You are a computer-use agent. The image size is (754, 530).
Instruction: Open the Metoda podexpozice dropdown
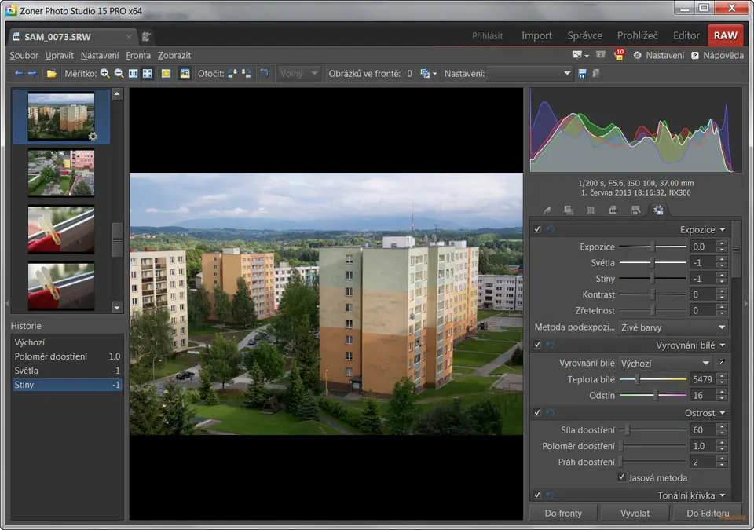click(x=673, y=327)
